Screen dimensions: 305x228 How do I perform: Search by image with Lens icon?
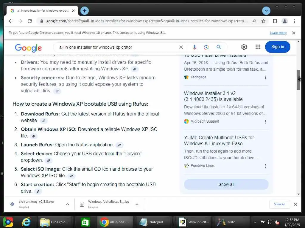click(206, 47)
